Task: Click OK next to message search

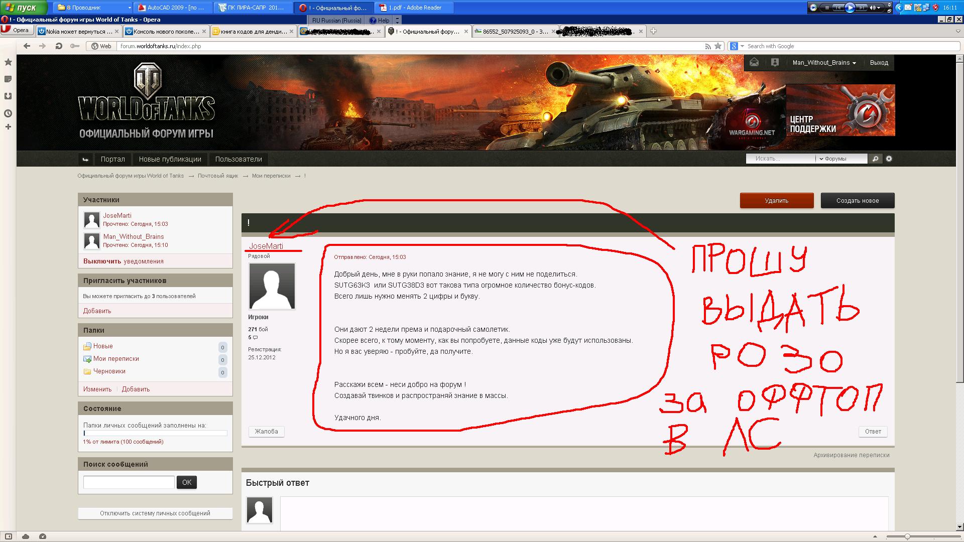Action: (x=187, y=482)
